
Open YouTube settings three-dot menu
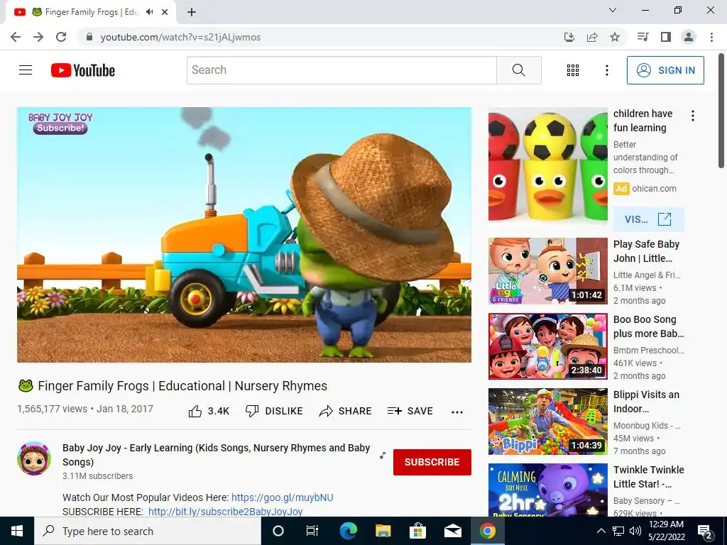pyautogui.click(x=607, y=70)
